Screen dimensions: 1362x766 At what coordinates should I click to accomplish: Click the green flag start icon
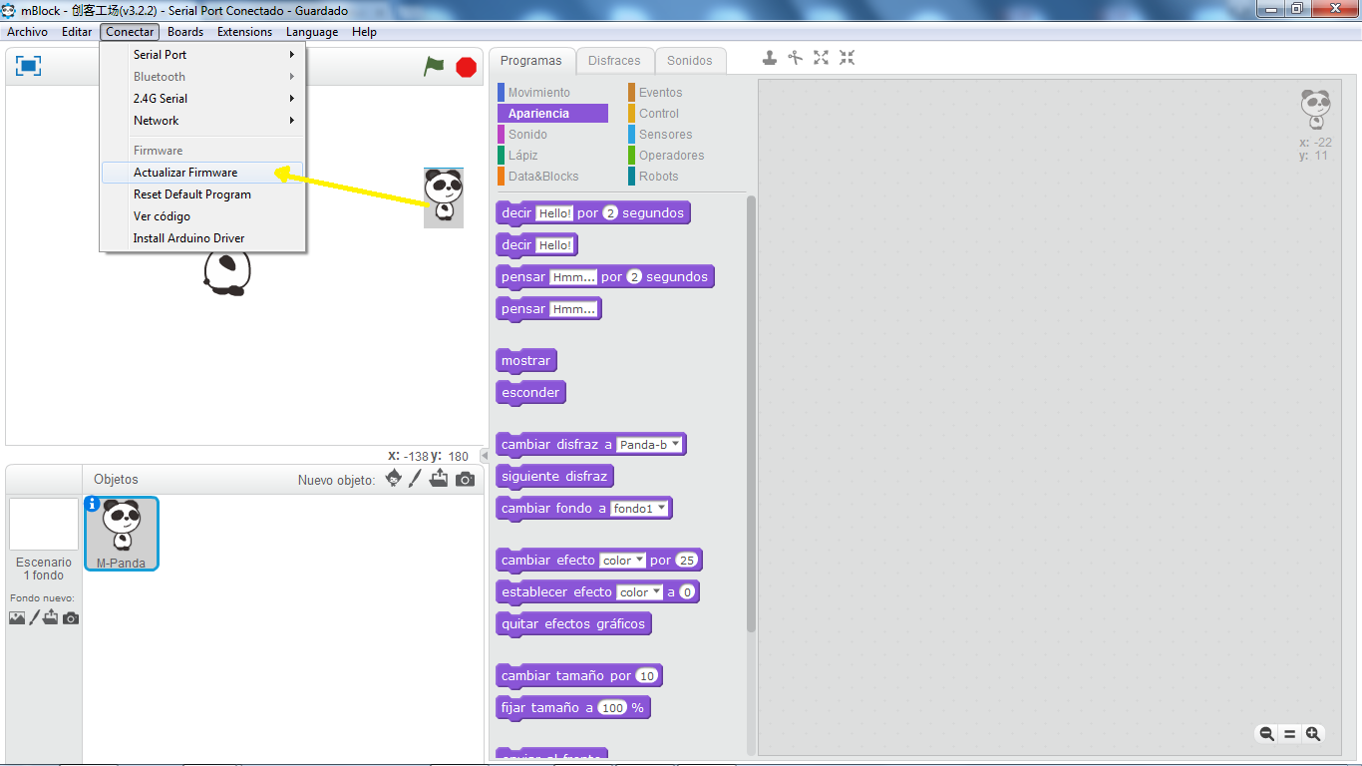tap(434, 67)
